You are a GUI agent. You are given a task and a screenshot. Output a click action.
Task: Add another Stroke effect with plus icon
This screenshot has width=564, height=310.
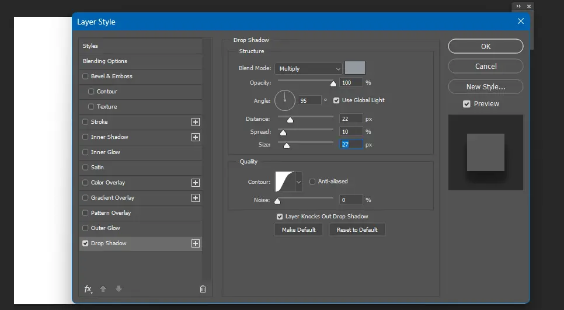[x=196, y=122]
